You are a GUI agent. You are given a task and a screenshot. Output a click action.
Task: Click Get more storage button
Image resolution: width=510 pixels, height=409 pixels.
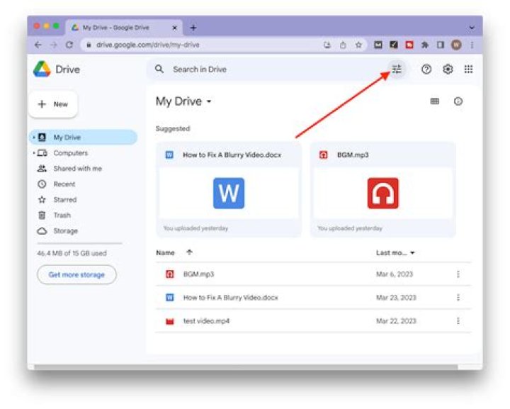coord(76,274)
